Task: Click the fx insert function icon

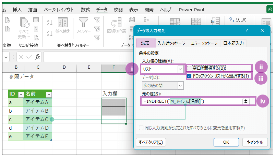Action: pos(37,57)
